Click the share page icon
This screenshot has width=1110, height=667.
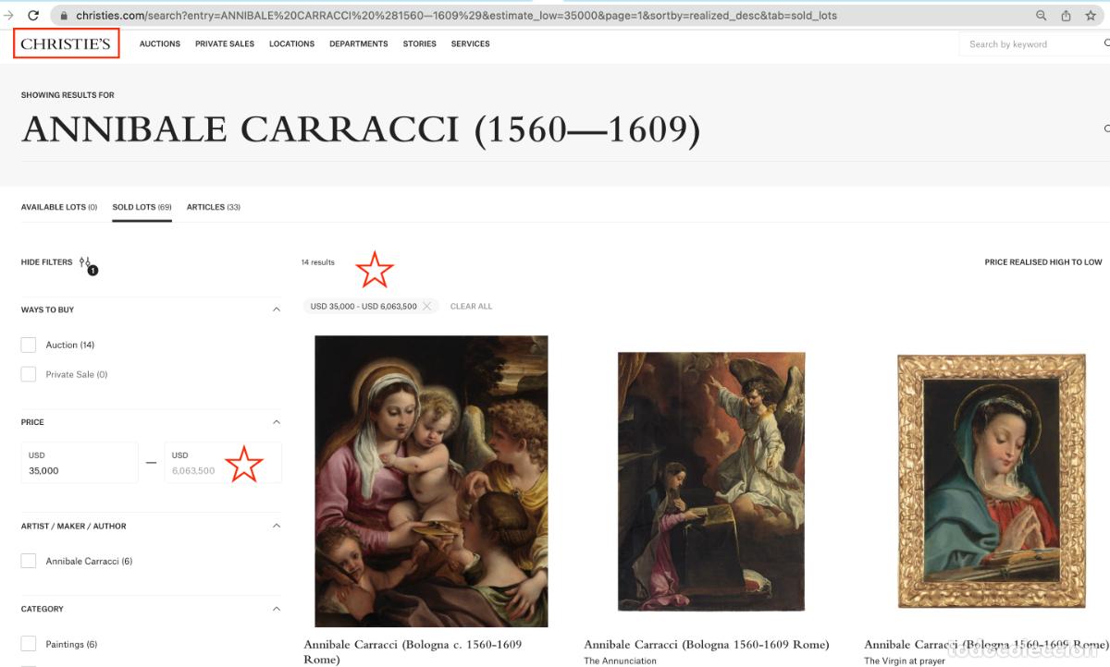tap(1067, 16)
